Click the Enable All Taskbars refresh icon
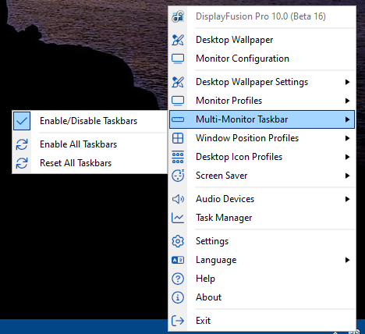365x334 pixels. pos(22,144)
